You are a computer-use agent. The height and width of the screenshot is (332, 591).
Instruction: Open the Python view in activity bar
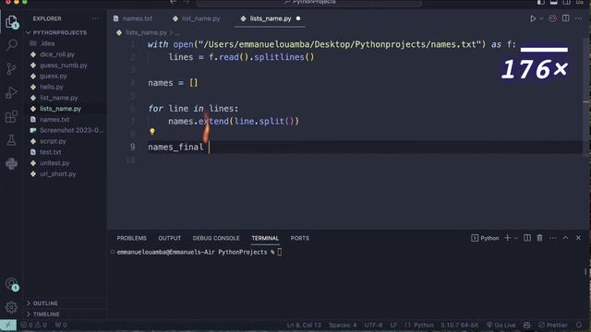[x=12, y=163]
